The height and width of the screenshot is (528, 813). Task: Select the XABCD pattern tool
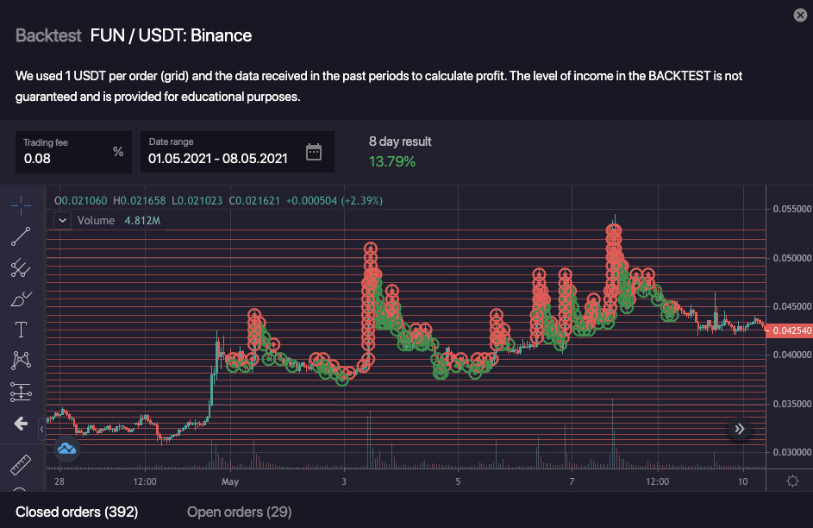21,361
